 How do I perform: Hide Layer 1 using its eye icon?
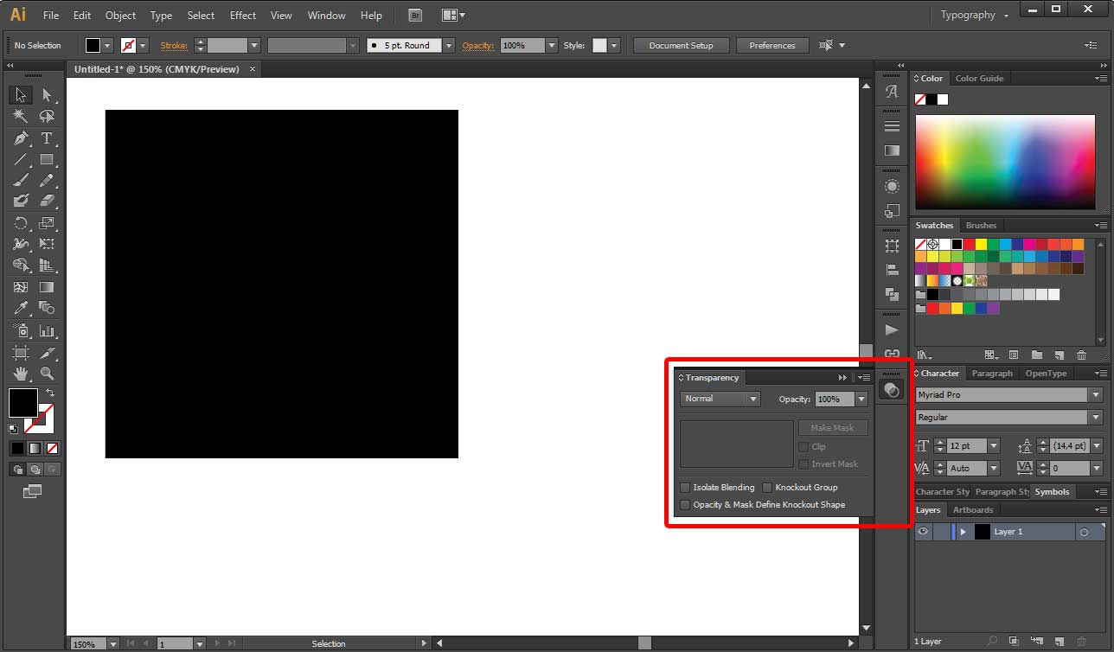coord(923,531)
